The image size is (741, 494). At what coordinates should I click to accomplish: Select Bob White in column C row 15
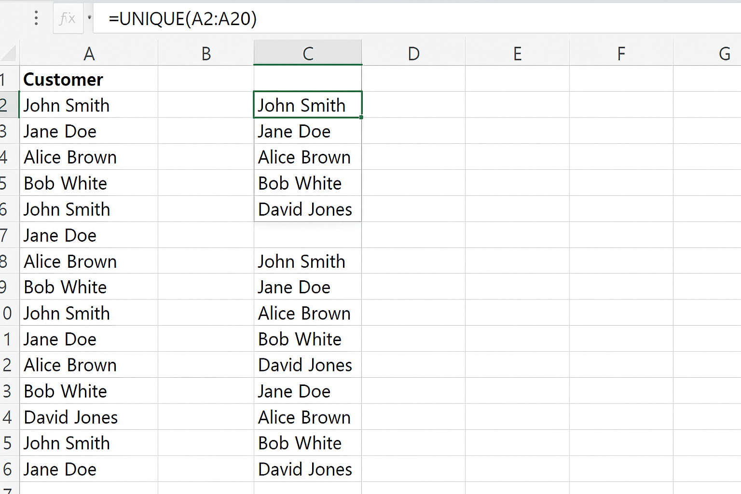coord(308,443)
